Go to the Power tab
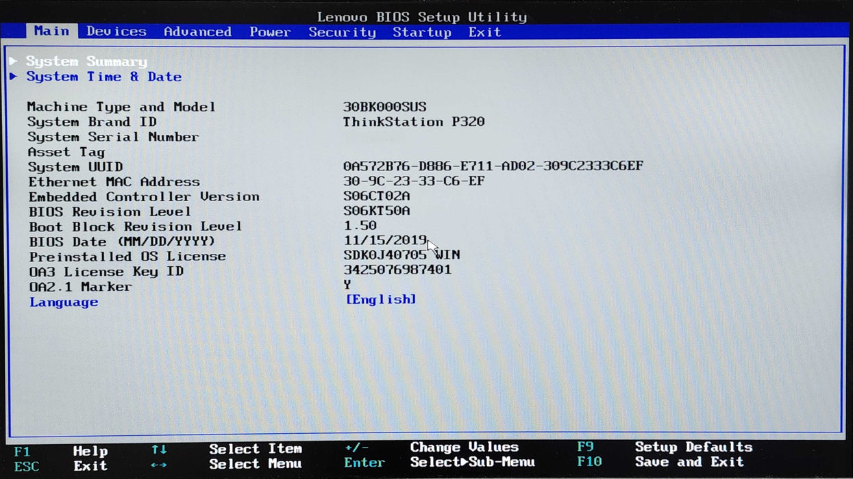Screen dimensions: 853x479 click(x=270, y=32)
